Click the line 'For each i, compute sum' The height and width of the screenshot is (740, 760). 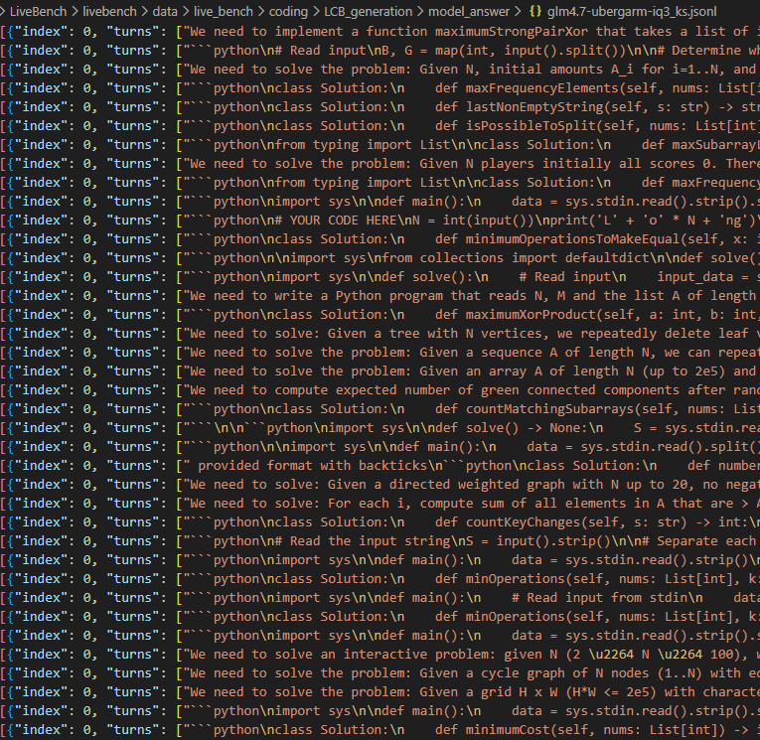tap(380, 504)
